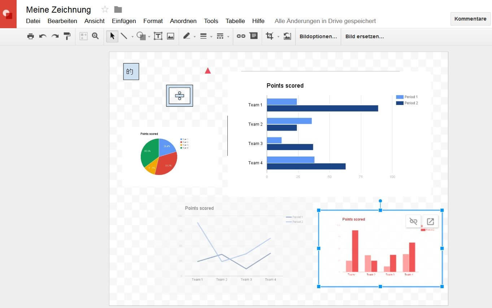Click the red Google Drawings logo
Image resolution: width=492 pixels, height=308 pixels.
[x=8, y=14]
